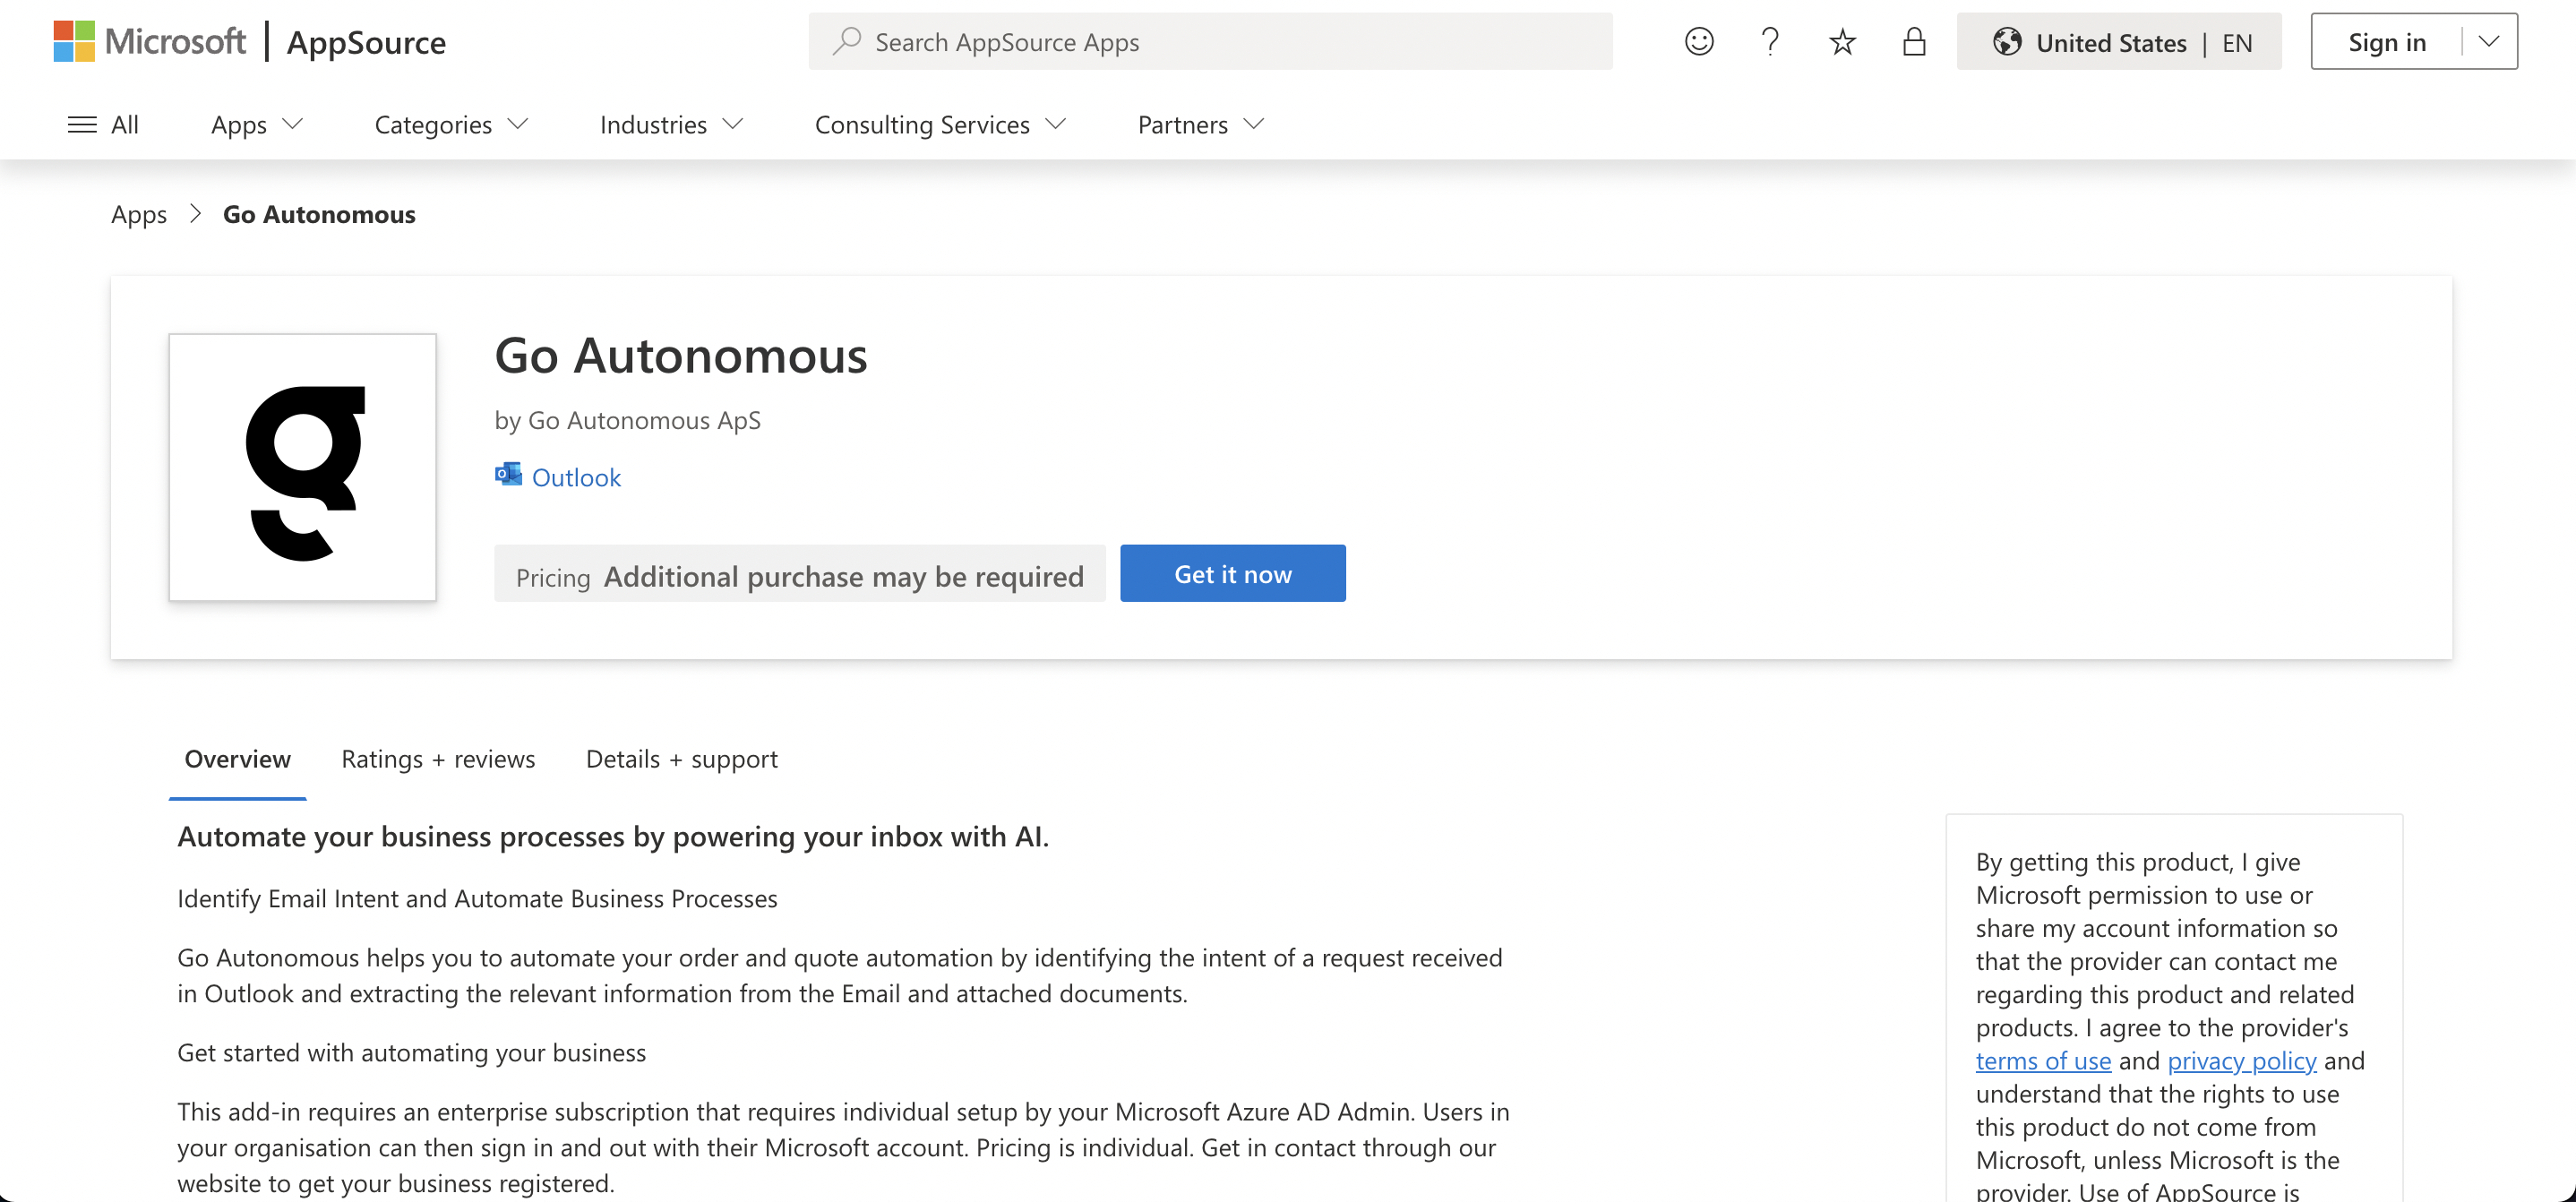Switch to Details + support tab
The image size is (2576, 1202).
coord(681,759)
